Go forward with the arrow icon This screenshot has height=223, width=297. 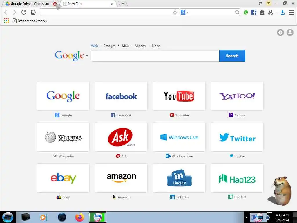click(15, 12)
